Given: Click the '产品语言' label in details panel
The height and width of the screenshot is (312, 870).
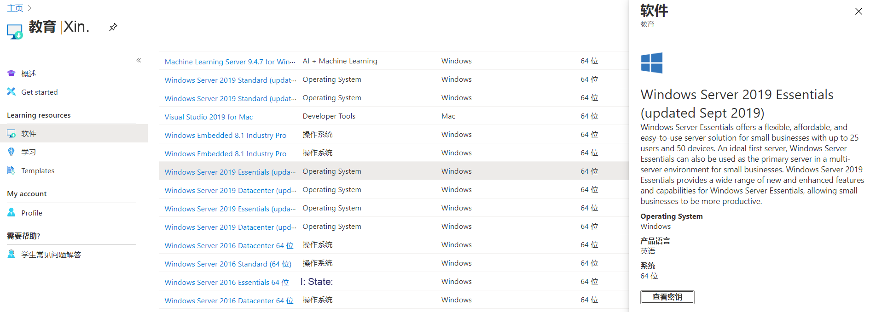Looking at the screenshot, I should [655, 241].
